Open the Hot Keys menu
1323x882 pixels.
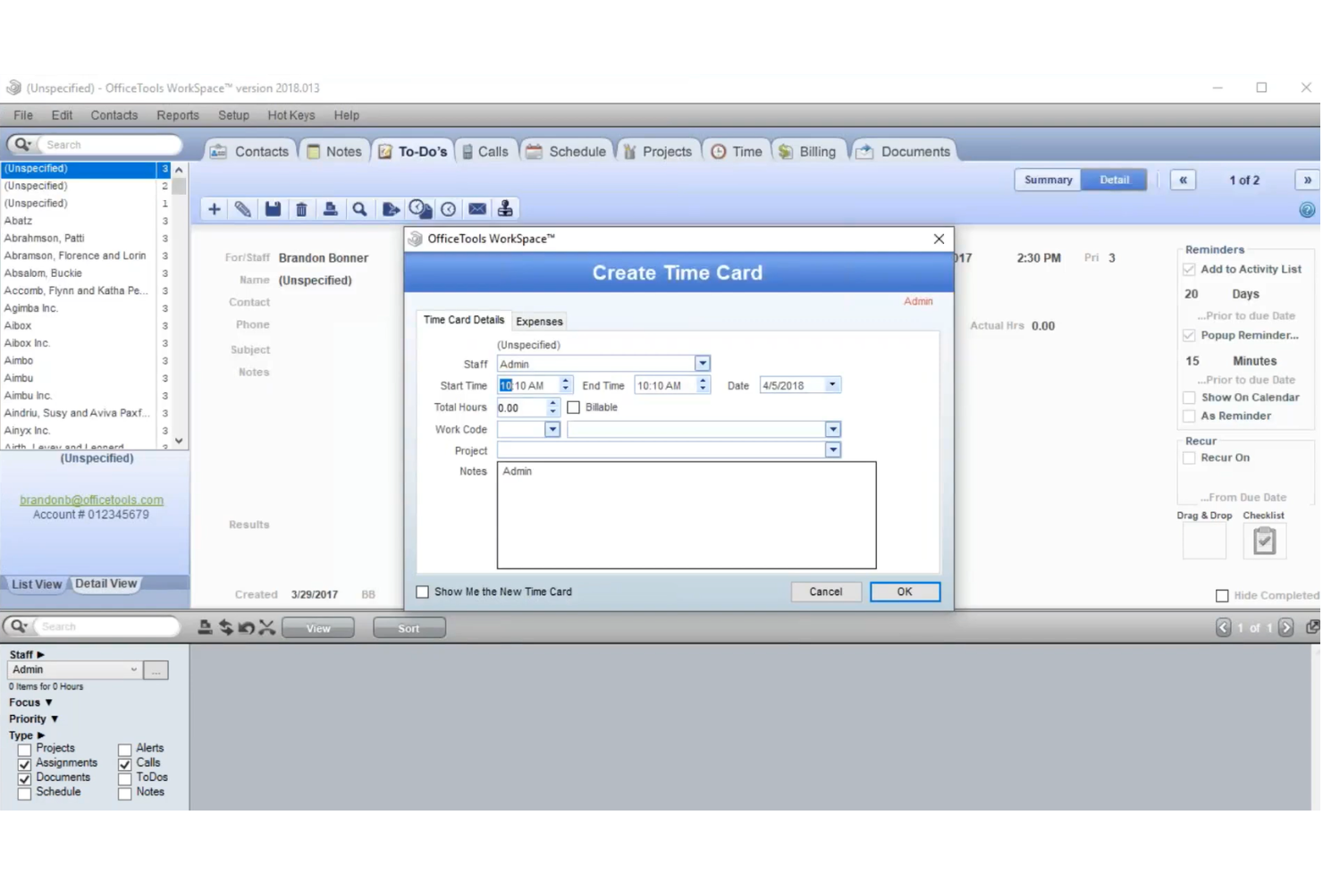[x=291, y=115]
